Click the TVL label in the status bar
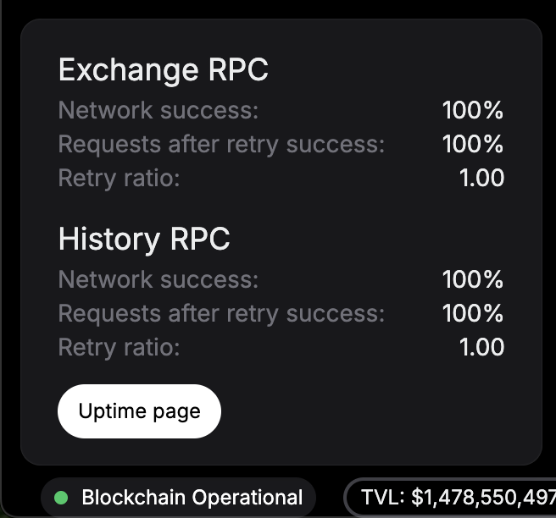 [x=383, y=498]
